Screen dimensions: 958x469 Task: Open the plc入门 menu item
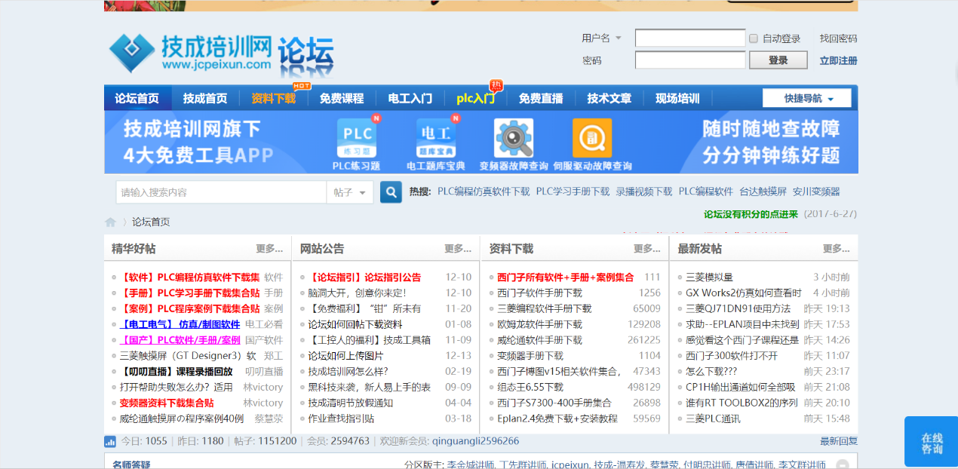(475, 97)
